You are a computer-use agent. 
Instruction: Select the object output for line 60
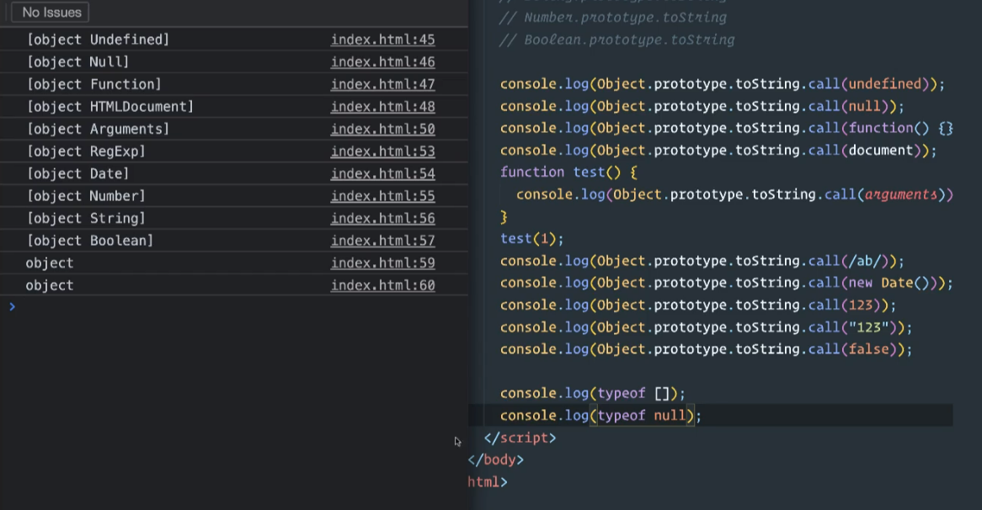[x=50, y=285]
